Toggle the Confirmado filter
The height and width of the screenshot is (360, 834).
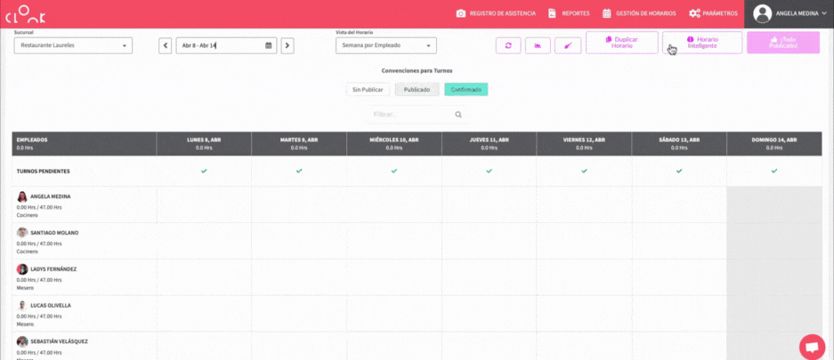pos(466,90)
